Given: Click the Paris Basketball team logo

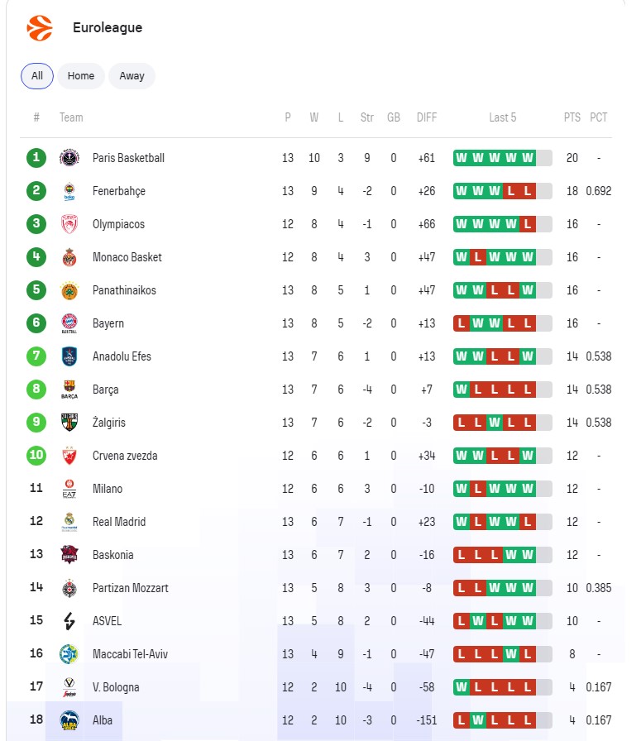Looking at the screenshot, I should point(69,158).
